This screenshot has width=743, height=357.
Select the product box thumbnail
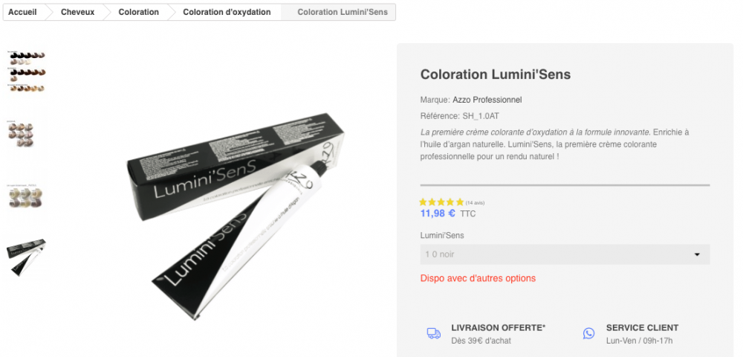tap(27, 257)
